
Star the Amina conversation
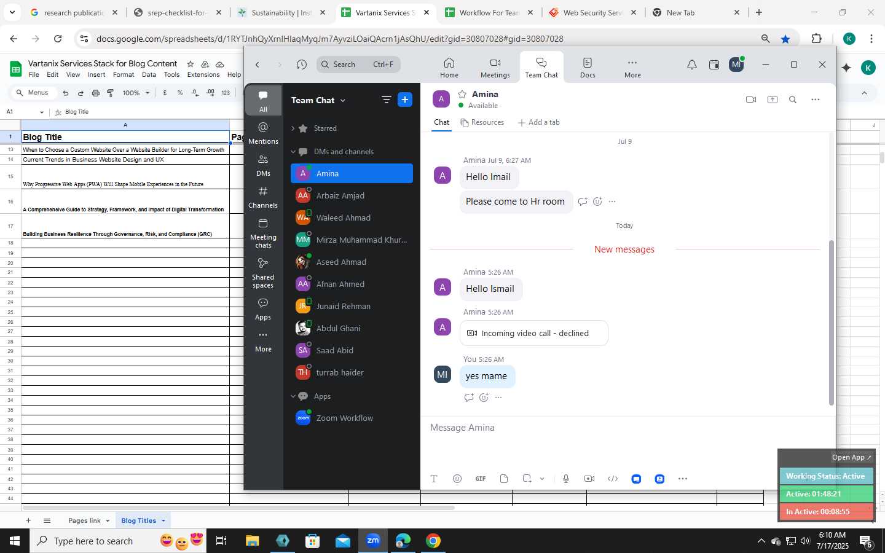tap(462, 94)
